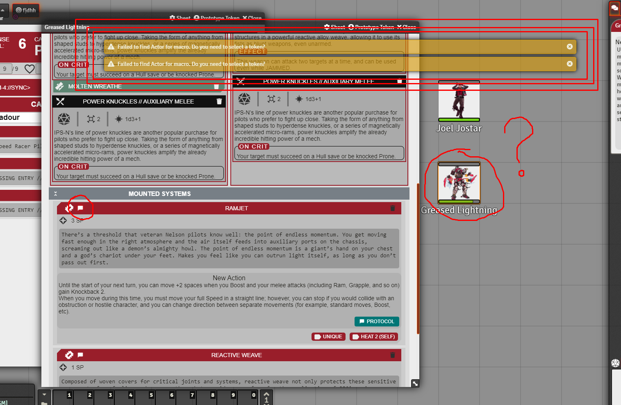
Task: Click the REACTIVE WEAVE header title
Action: [237, 355]
